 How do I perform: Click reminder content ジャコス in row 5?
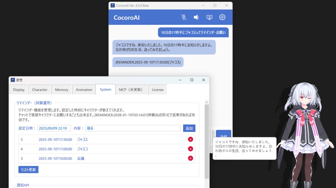82,139
